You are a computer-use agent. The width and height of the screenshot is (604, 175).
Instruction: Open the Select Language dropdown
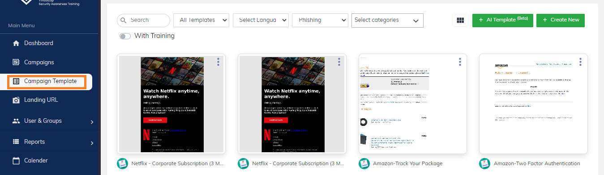click(261, 20)
